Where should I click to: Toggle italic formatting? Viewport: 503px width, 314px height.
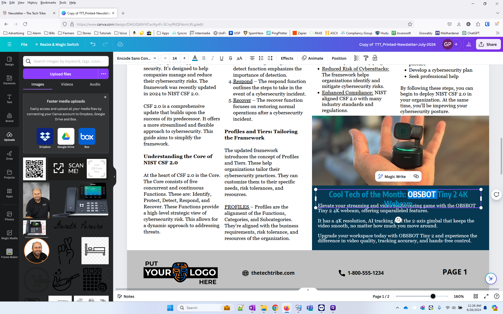pos(213,58)
